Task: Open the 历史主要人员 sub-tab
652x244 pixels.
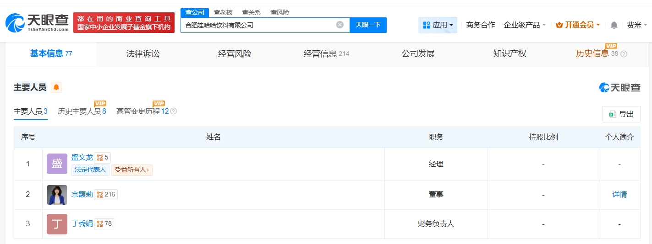Action: [82, 111]
